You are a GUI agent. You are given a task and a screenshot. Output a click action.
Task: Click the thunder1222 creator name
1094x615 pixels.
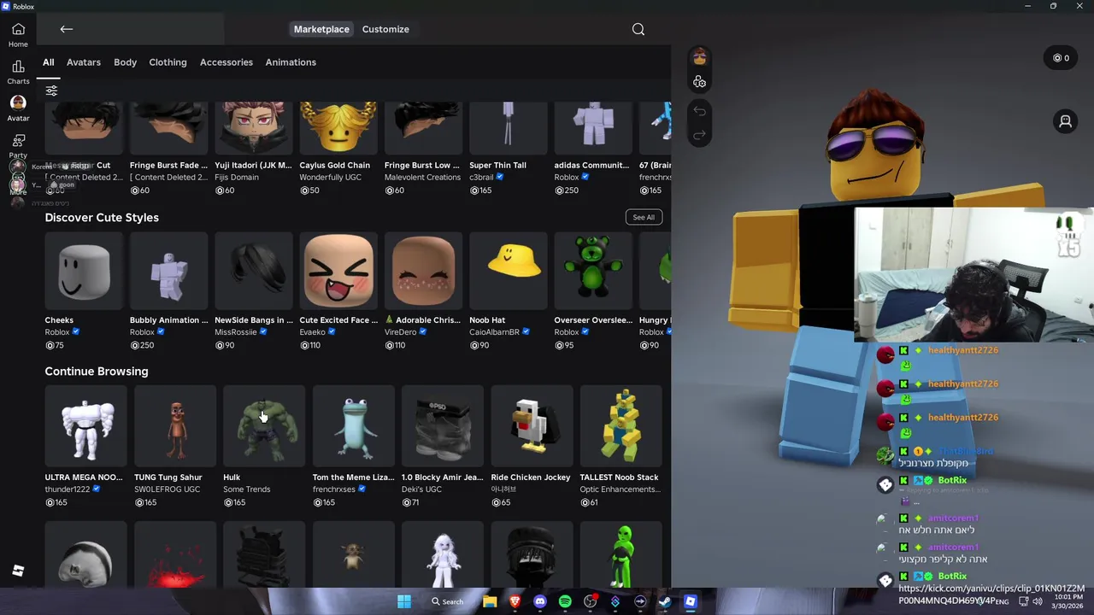click(x=68, y=489)
